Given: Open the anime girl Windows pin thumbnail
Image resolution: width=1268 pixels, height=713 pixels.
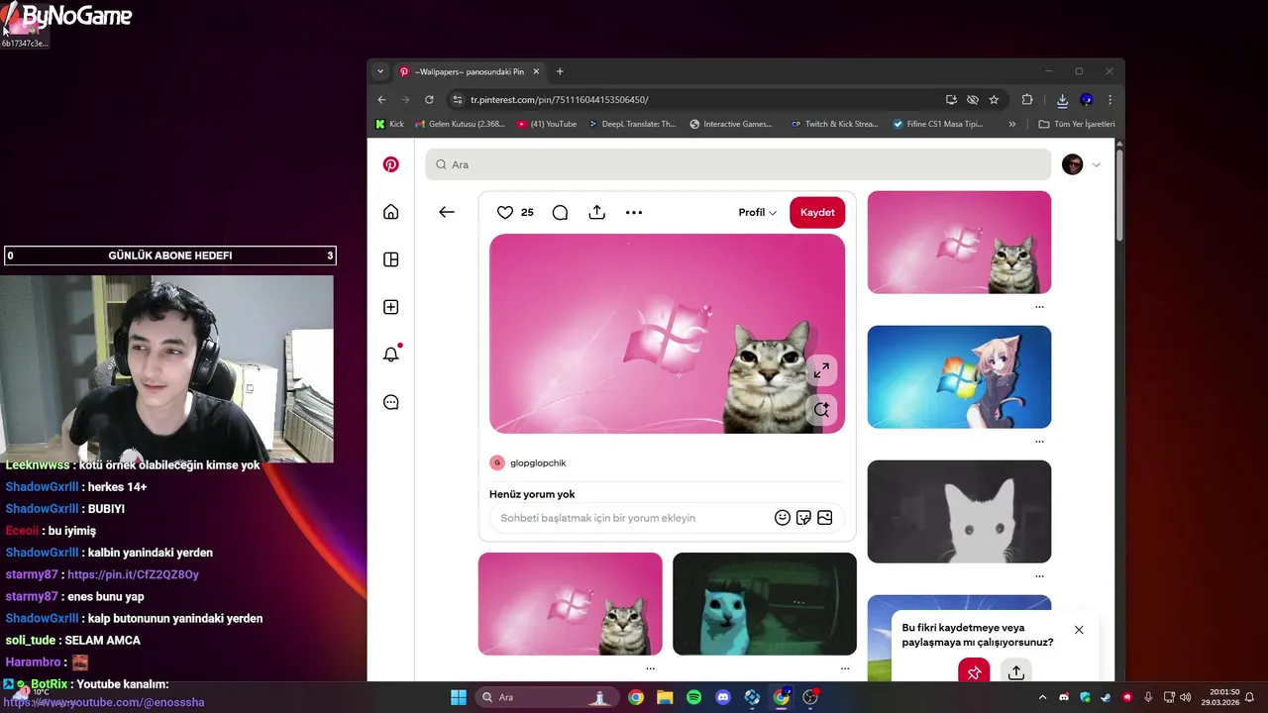Looking at the screenshot, I should coord(959,377).
